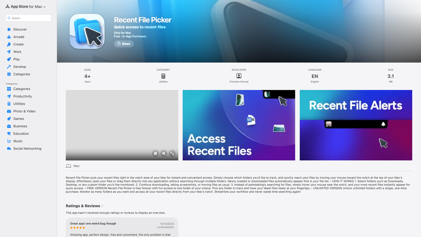Image resolution: width=421 pixels, height=237 pixels.
Task: Switch to the Work section
Action: 17,52
